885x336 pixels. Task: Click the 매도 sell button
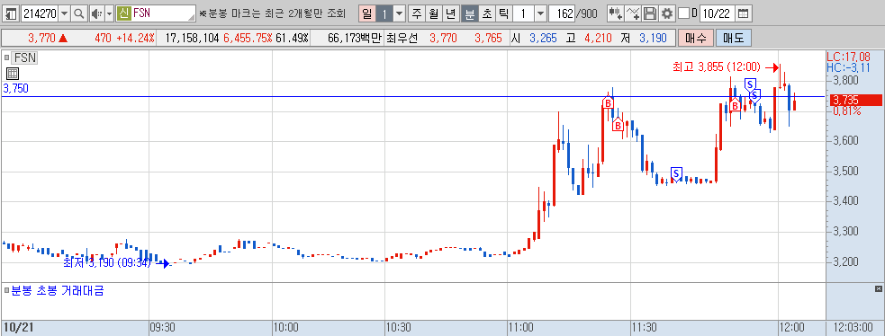(733, 39)
